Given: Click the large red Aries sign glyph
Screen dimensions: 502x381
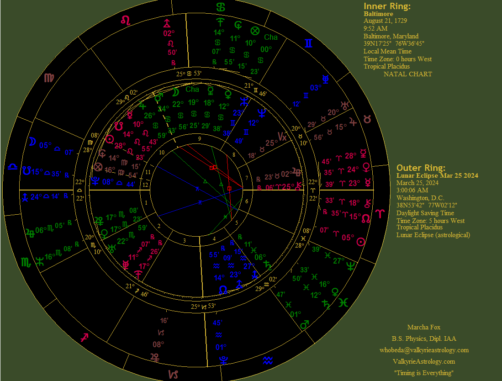Looking at the screenshot, I should (380, 213).
